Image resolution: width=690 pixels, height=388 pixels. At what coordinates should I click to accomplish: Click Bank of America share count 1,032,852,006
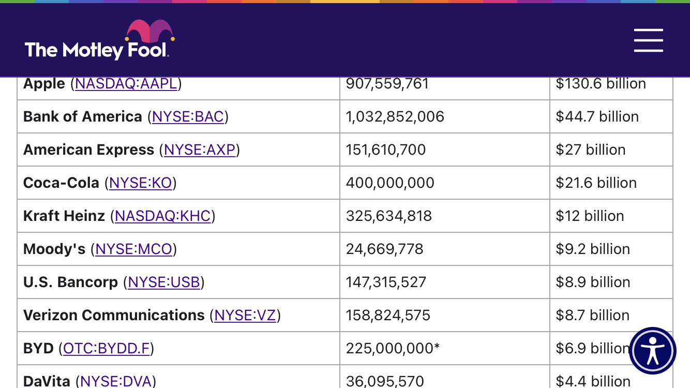pyautogui.click(x=395, y=117)
